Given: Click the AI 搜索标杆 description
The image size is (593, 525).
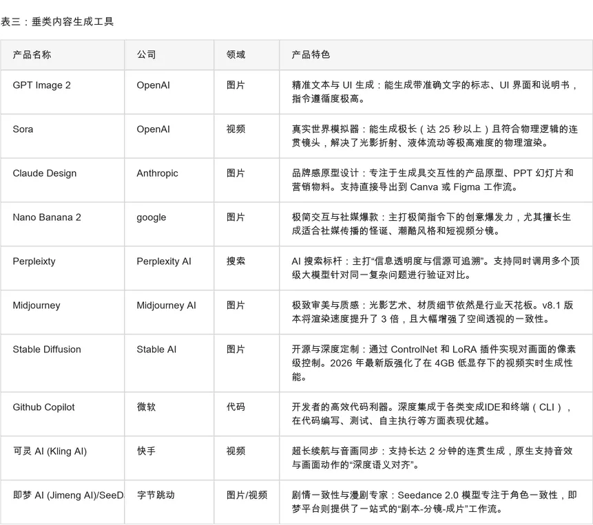Looking at the screenshot, I should (x=436, y=268).
